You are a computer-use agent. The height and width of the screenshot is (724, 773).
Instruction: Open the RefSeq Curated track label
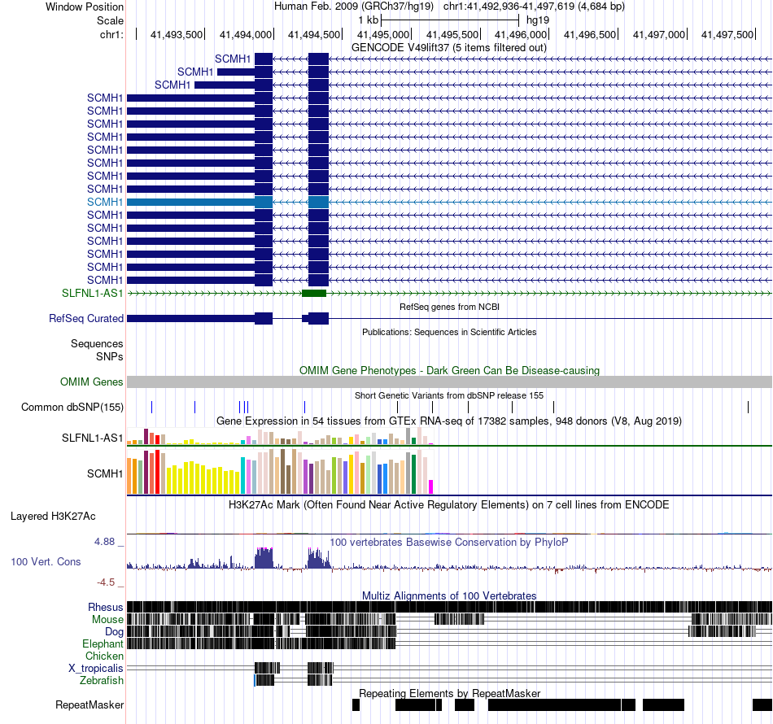86,318
